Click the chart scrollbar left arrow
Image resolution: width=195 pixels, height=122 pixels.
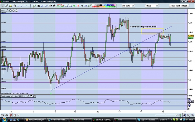(18, 115)
